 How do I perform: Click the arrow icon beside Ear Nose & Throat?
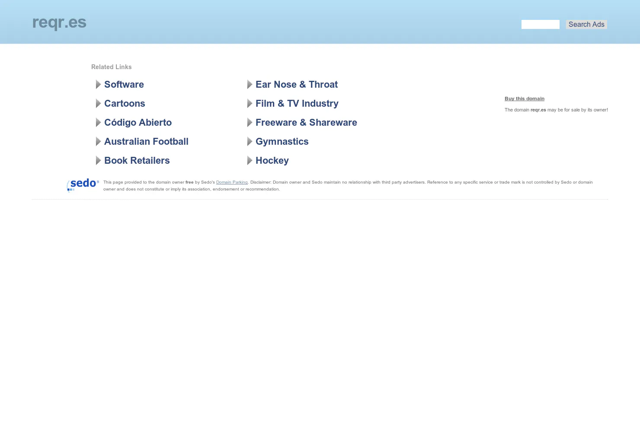250,85
